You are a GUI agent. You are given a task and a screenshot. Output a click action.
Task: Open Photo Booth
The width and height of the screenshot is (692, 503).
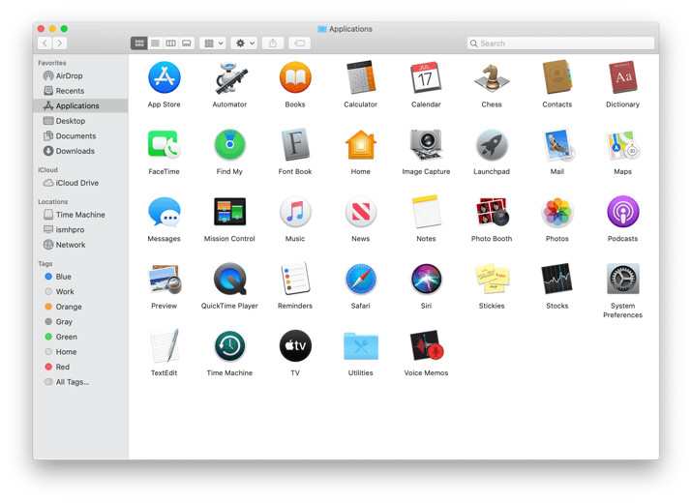[492, 212]
